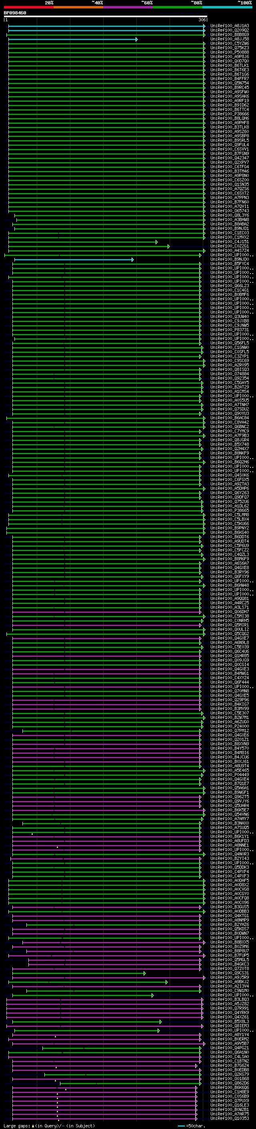Click label UniRef100_B4FFR7
This screenshot has width=256, height=1129.
[230, 78]
